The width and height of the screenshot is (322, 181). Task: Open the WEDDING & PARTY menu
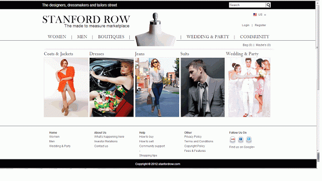208,37
